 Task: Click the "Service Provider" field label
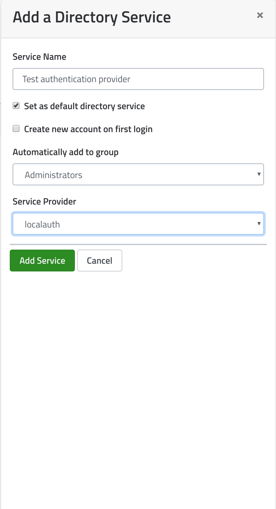tap(44, 202)
